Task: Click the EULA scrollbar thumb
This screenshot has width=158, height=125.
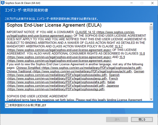Action: (x=151, y=28)
